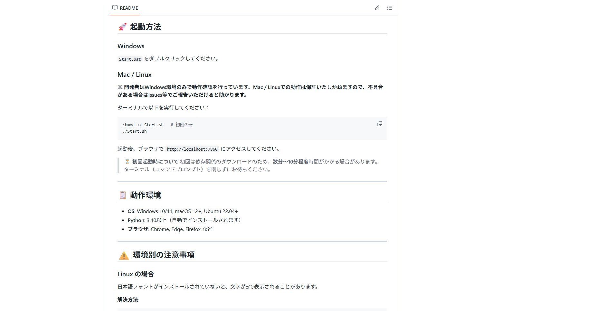Open the README editor via pencil icon
Viewport: 605px width, 311px height.
(377, 7)
